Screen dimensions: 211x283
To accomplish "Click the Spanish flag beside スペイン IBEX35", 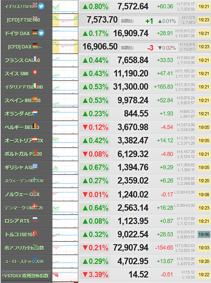I will coord(35,99).
